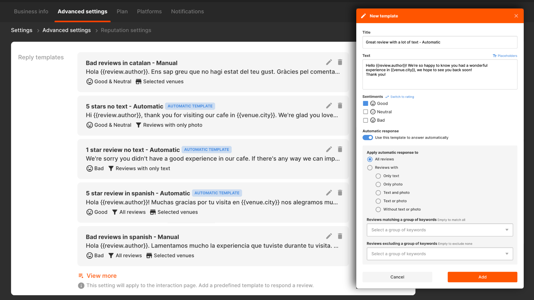Edit '5 stars no text - Automatic' template
The height and width of the screenshot is (300, 534).
tap(329, 106)
